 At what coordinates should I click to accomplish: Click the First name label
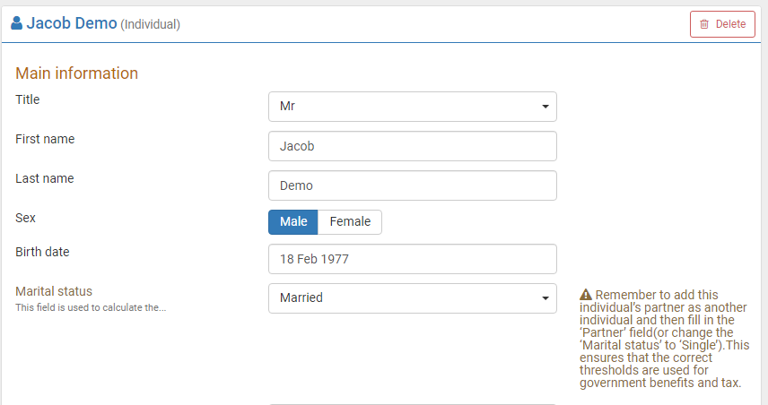click(45, 139)
